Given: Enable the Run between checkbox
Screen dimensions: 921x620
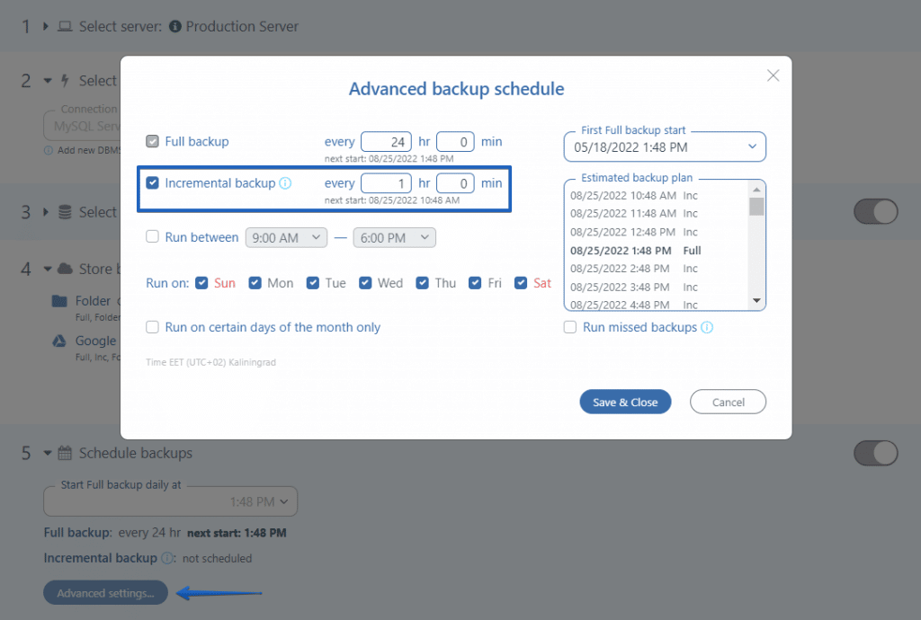Looking at the screenshot, I should (152, 236).
